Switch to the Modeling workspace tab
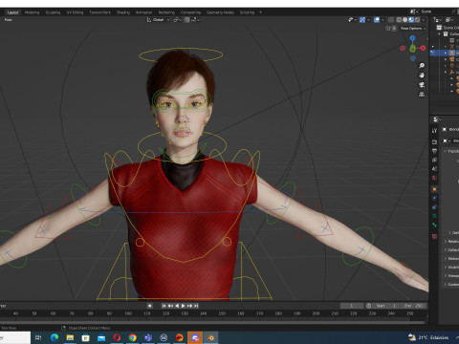The width and height of the screenshot is (459, 344). 32,12
